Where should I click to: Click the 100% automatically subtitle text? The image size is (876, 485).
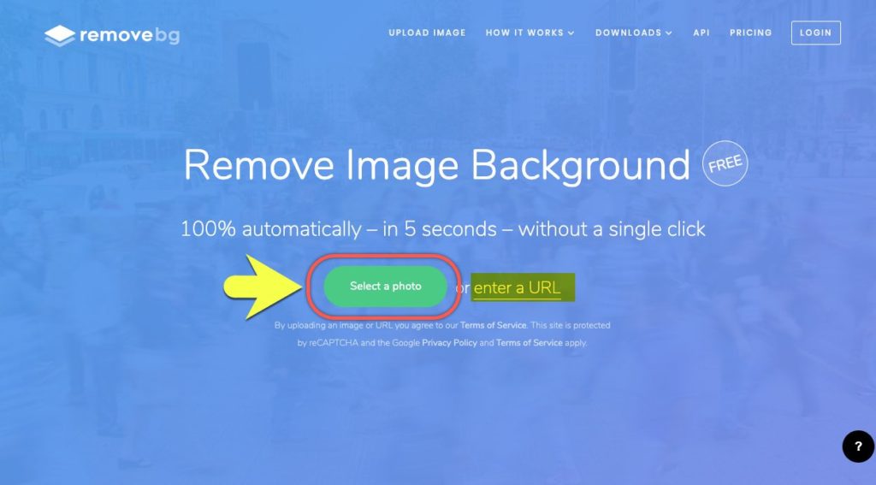click(442, 229)
